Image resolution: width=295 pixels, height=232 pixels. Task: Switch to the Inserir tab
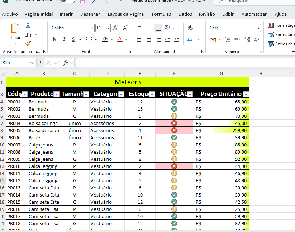(66, 14)
